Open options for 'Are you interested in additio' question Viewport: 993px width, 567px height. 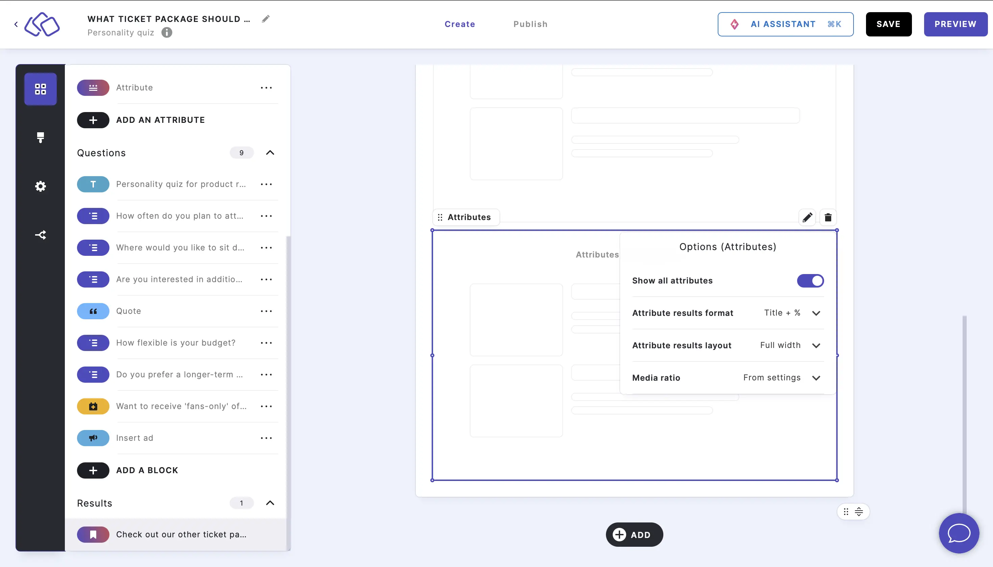point(266,279)
